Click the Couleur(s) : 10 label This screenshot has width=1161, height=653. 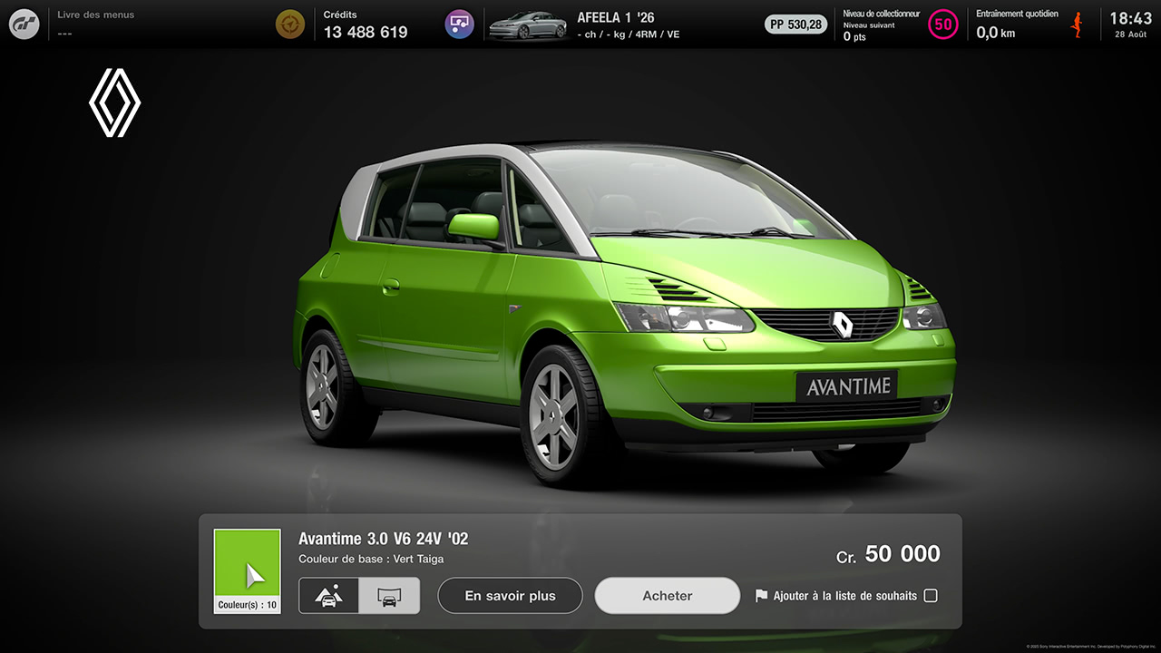tap(247, 605)
